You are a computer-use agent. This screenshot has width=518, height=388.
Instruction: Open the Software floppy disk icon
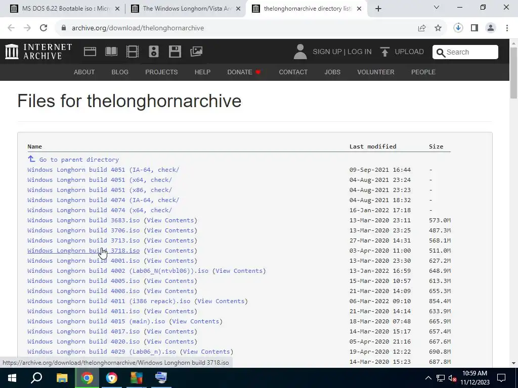(175, 52)
